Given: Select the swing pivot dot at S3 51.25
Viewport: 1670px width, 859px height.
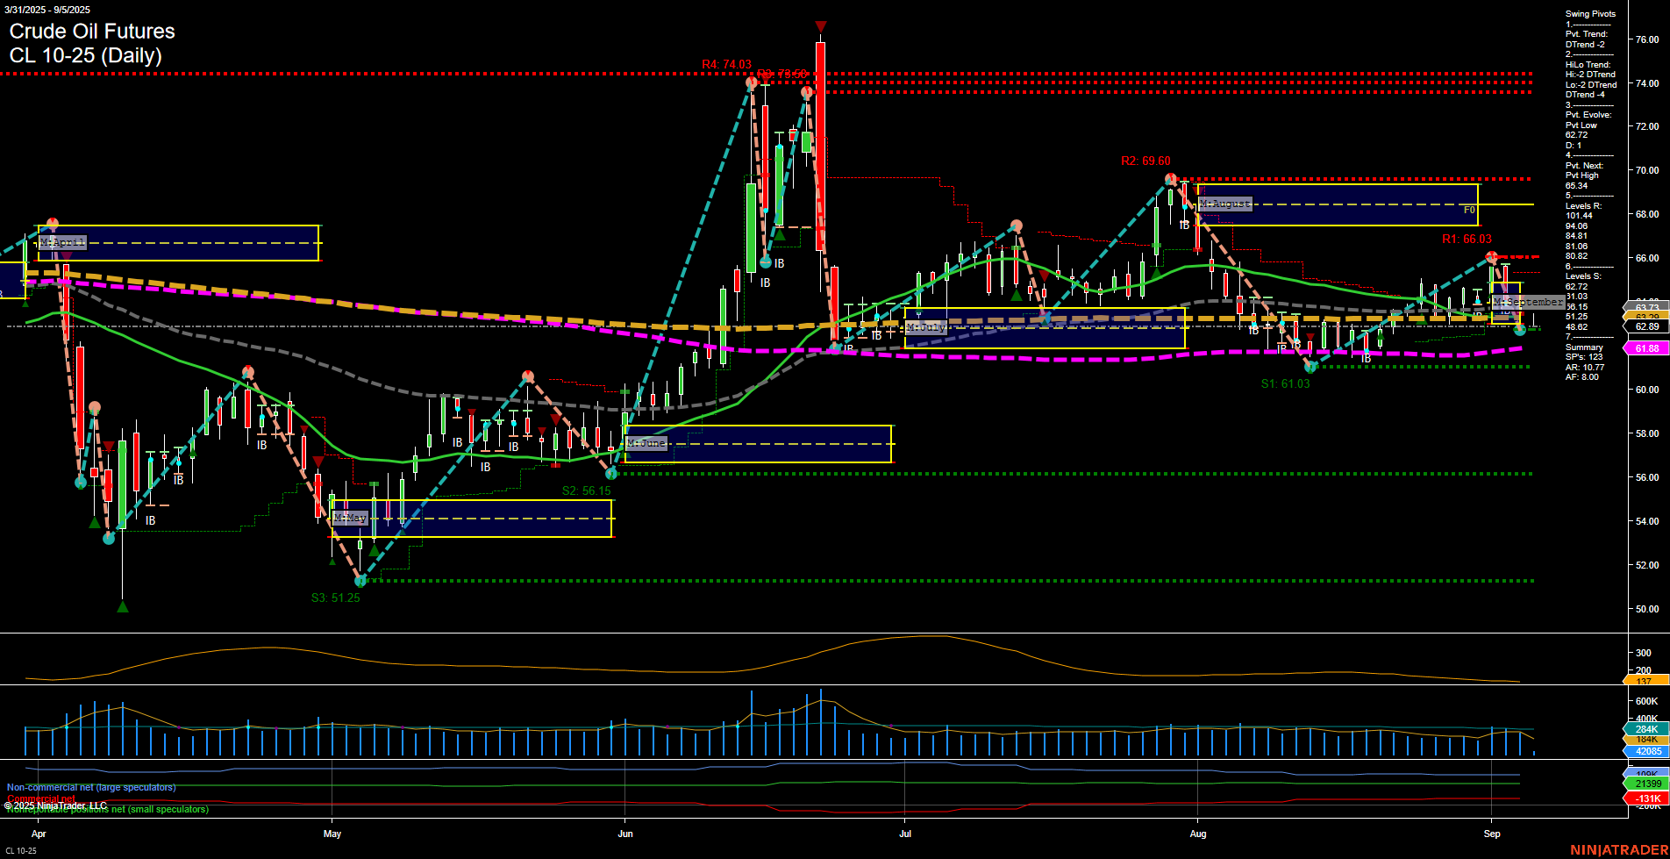Looking at the screenshot, I should 360,580.
